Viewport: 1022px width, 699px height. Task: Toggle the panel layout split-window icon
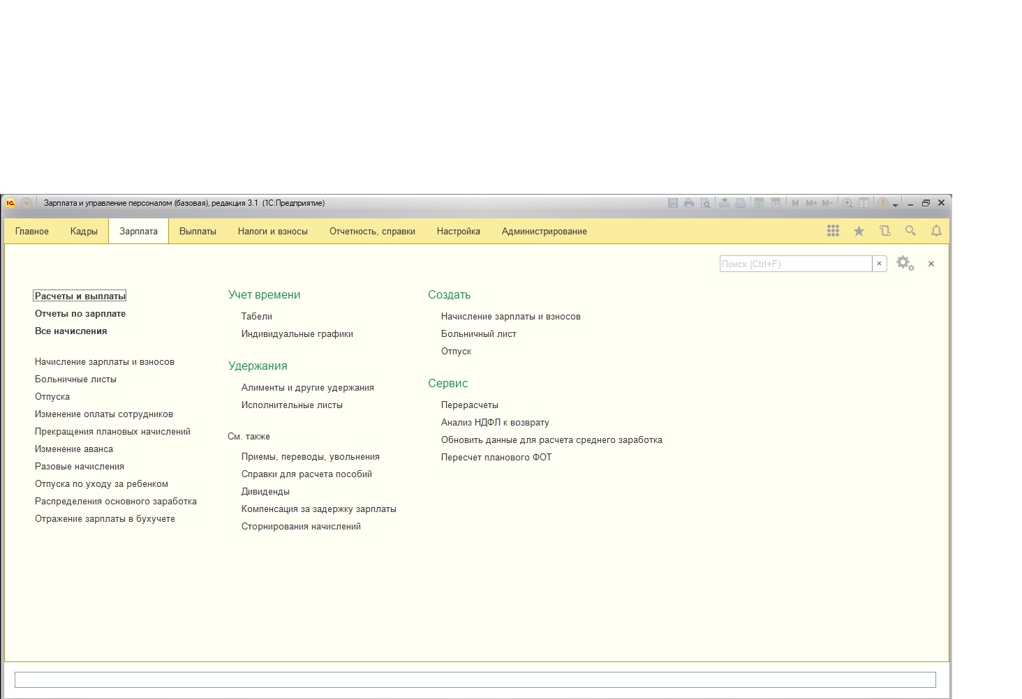864,203
